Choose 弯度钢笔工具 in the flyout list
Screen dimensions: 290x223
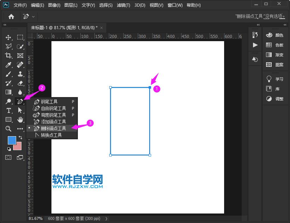point(53,114)
